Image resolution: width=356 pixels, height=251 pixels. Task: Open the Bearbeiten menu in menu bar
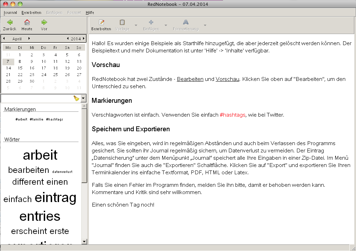tap(31, 13)
